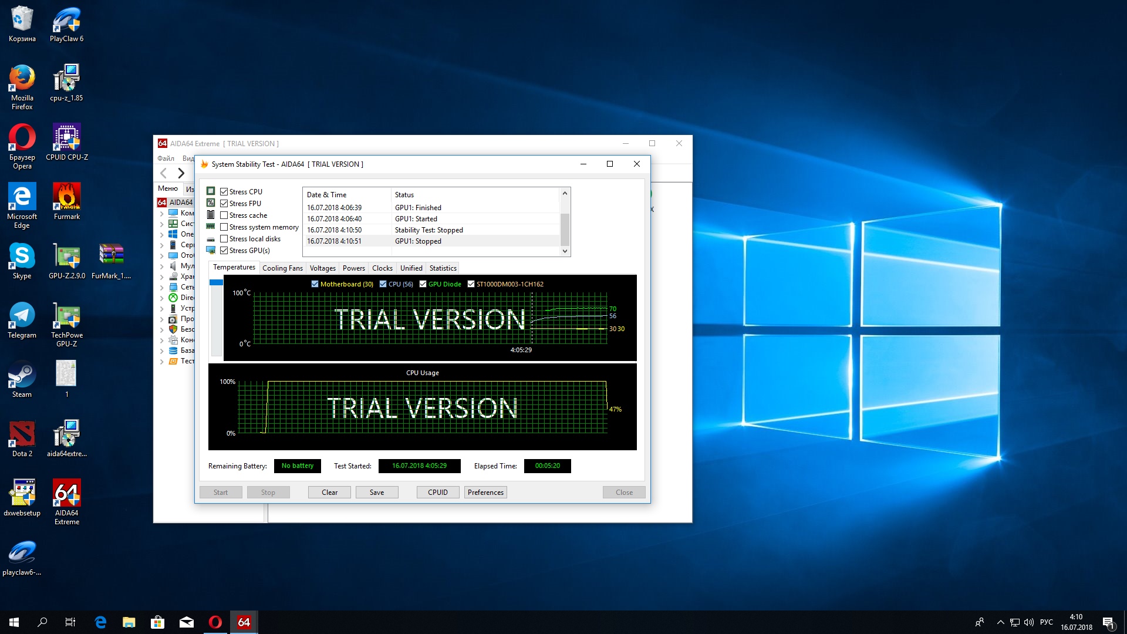This screenshot has width=1127, height=634.
Task: Open GPU-Z.2.9.0 desktop icon
Action: (x=66, y=261)
